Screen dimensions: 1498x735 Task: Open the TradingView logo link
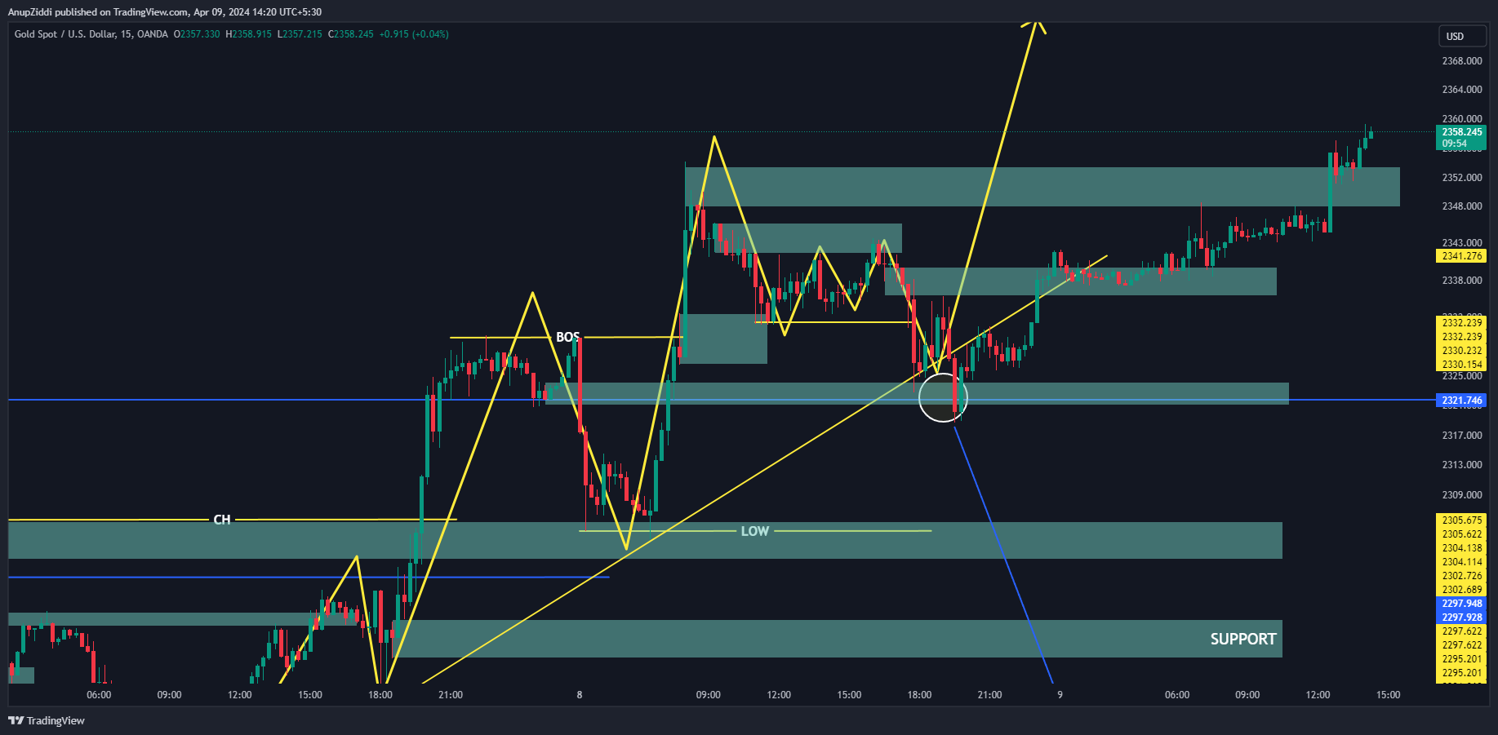47,720
